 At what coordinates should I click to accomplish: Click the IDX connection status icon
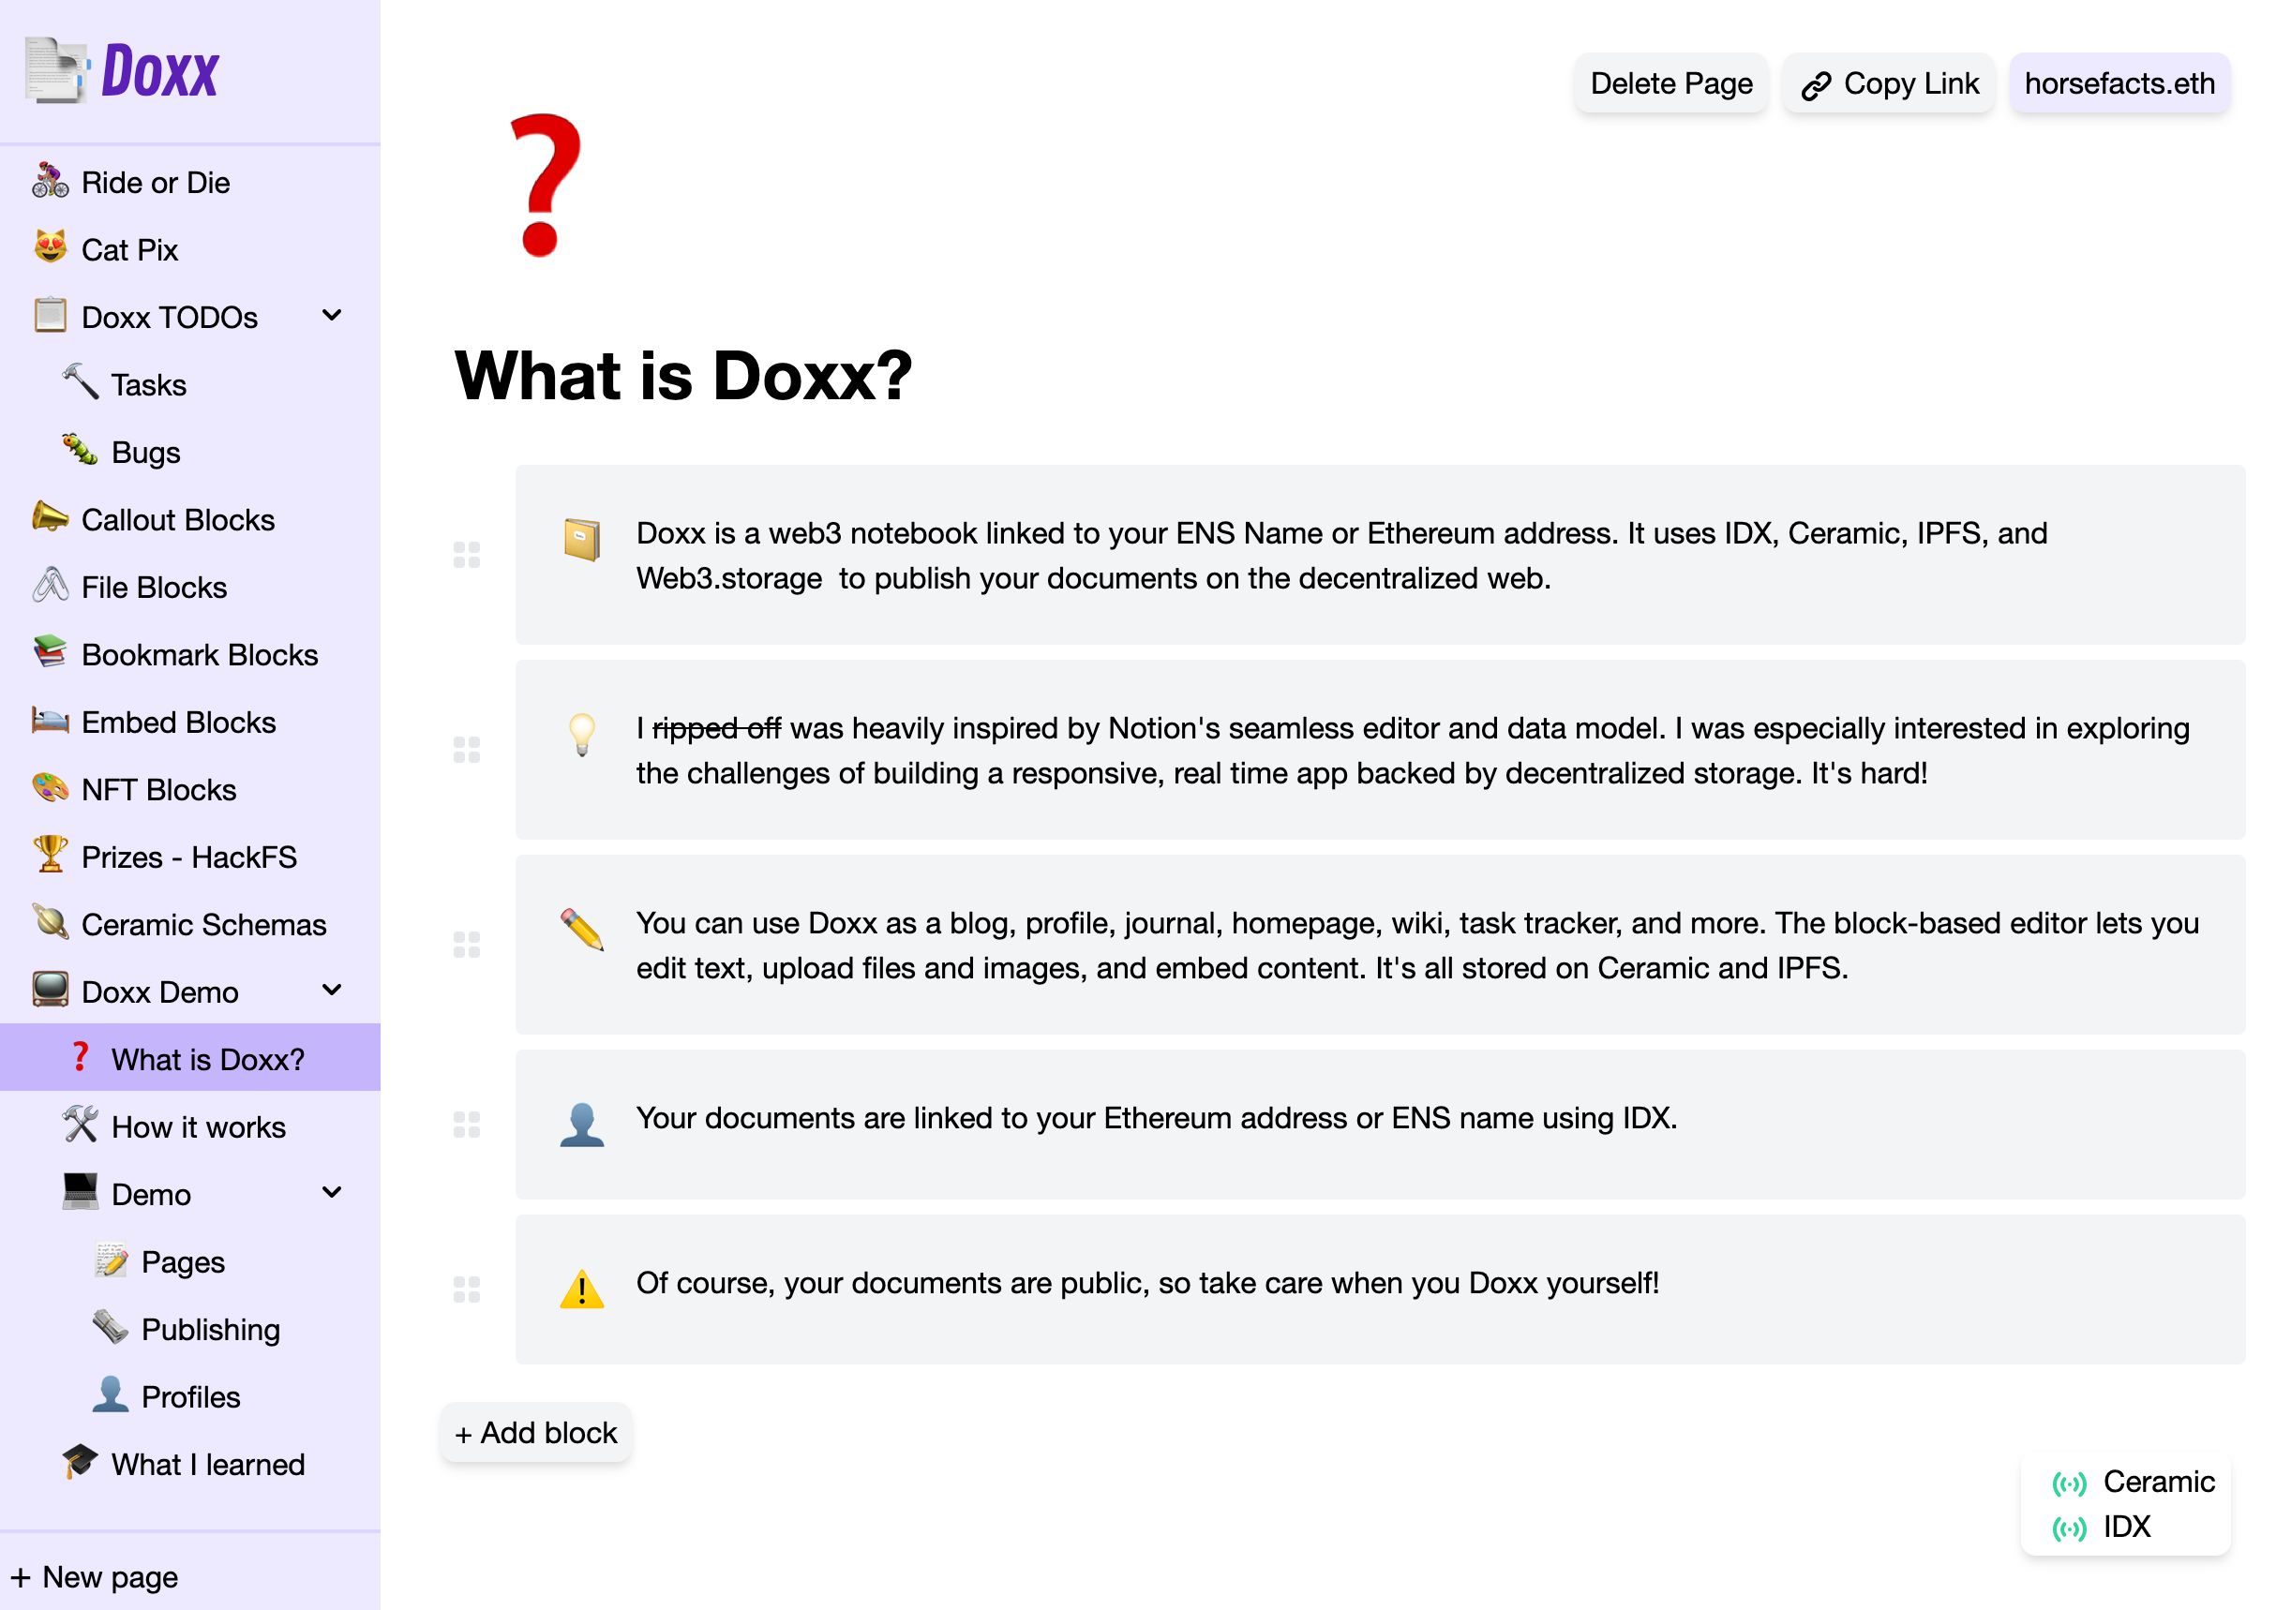coord(2069,1528)
